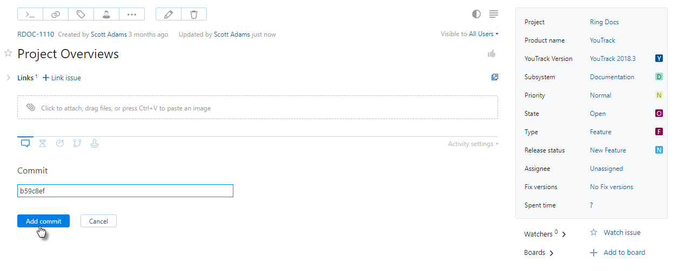
Task: Click the Commit hash input field
Action: [125, 191]
